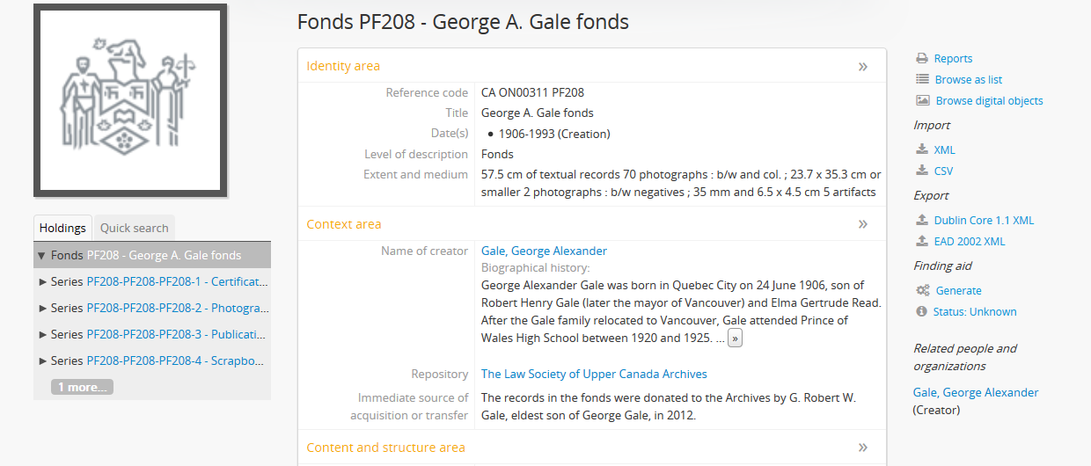Click the EAD 2002 XML export icon
The image size is (1091, 466).
tap(922, 242)
